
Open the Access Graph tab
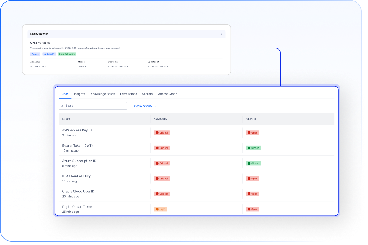tap(168, 94)
